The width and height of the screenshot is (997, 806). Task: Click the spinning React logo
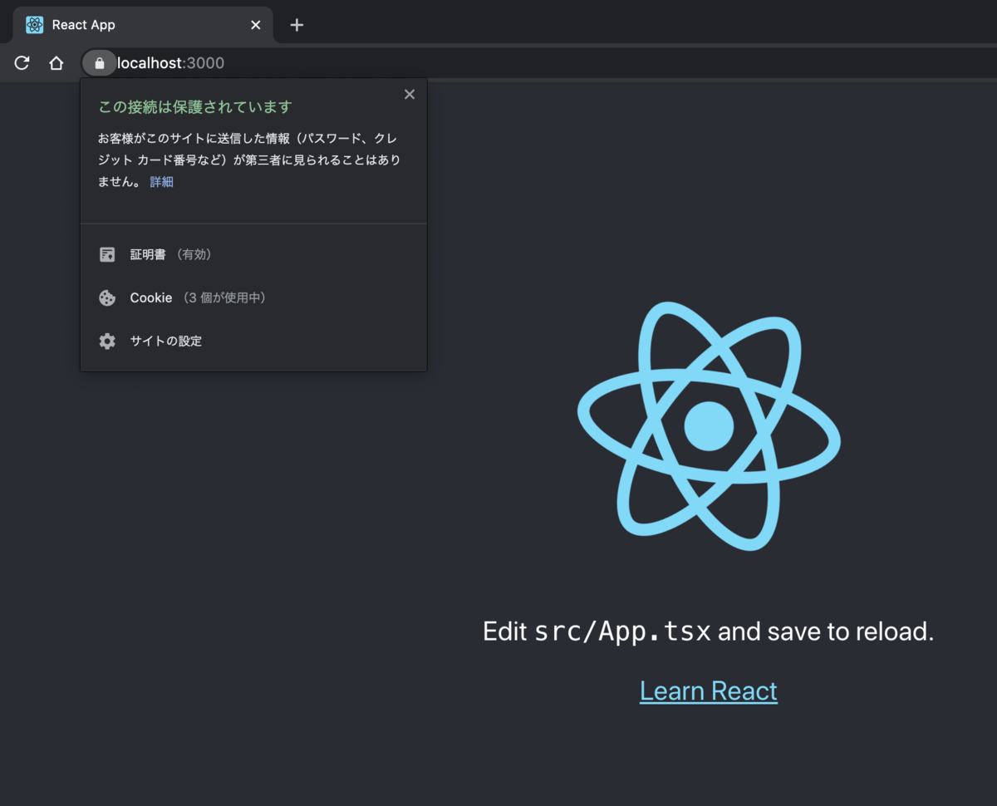(x=709, y=425)
